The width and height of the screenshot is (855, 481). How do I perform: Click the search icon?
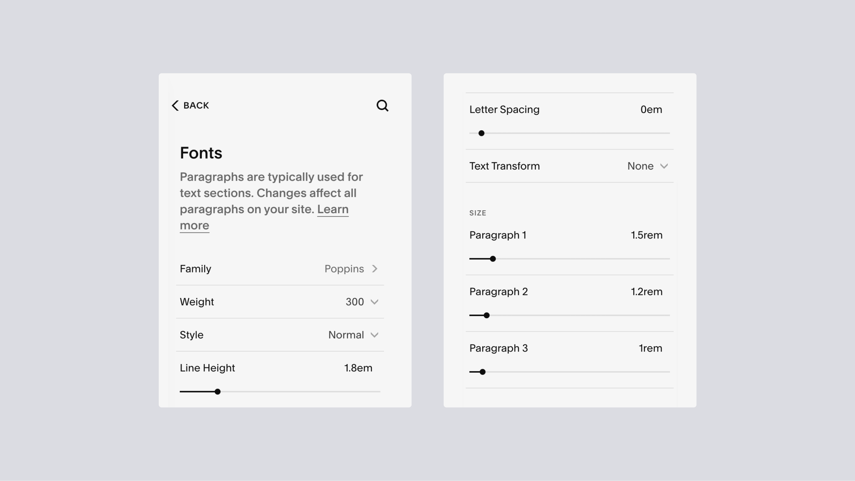[x=383, y=106]
